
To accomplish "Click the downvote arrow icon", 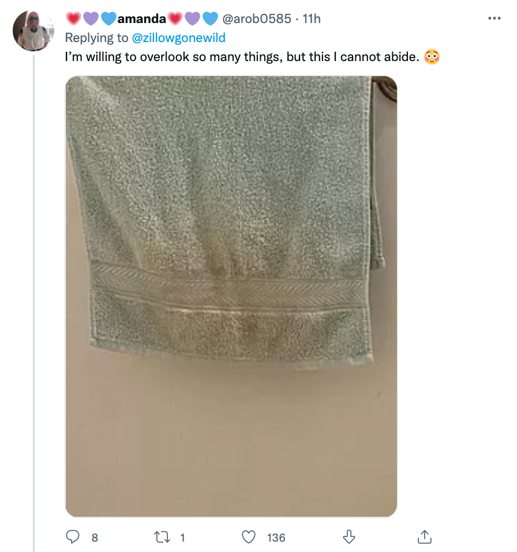I will (349, 537).
